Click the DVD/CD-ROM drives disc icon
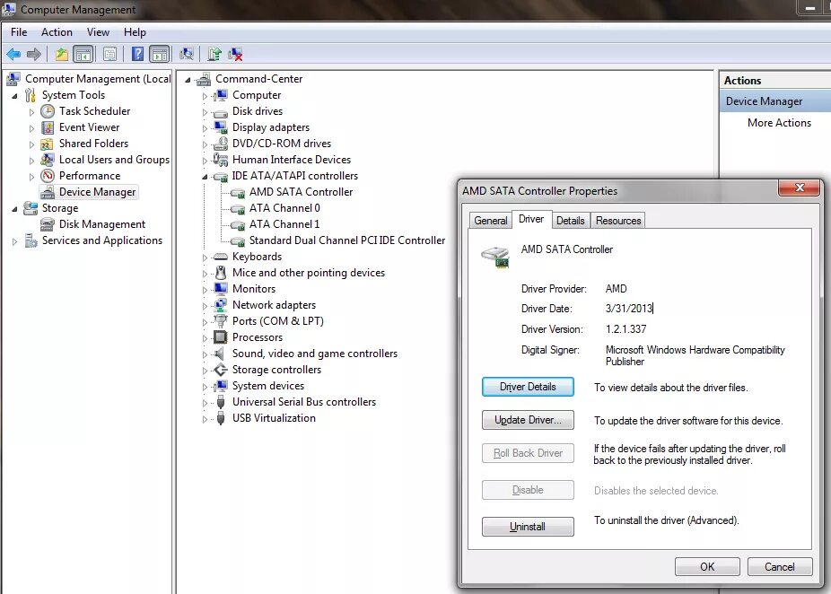 [221, 144]
